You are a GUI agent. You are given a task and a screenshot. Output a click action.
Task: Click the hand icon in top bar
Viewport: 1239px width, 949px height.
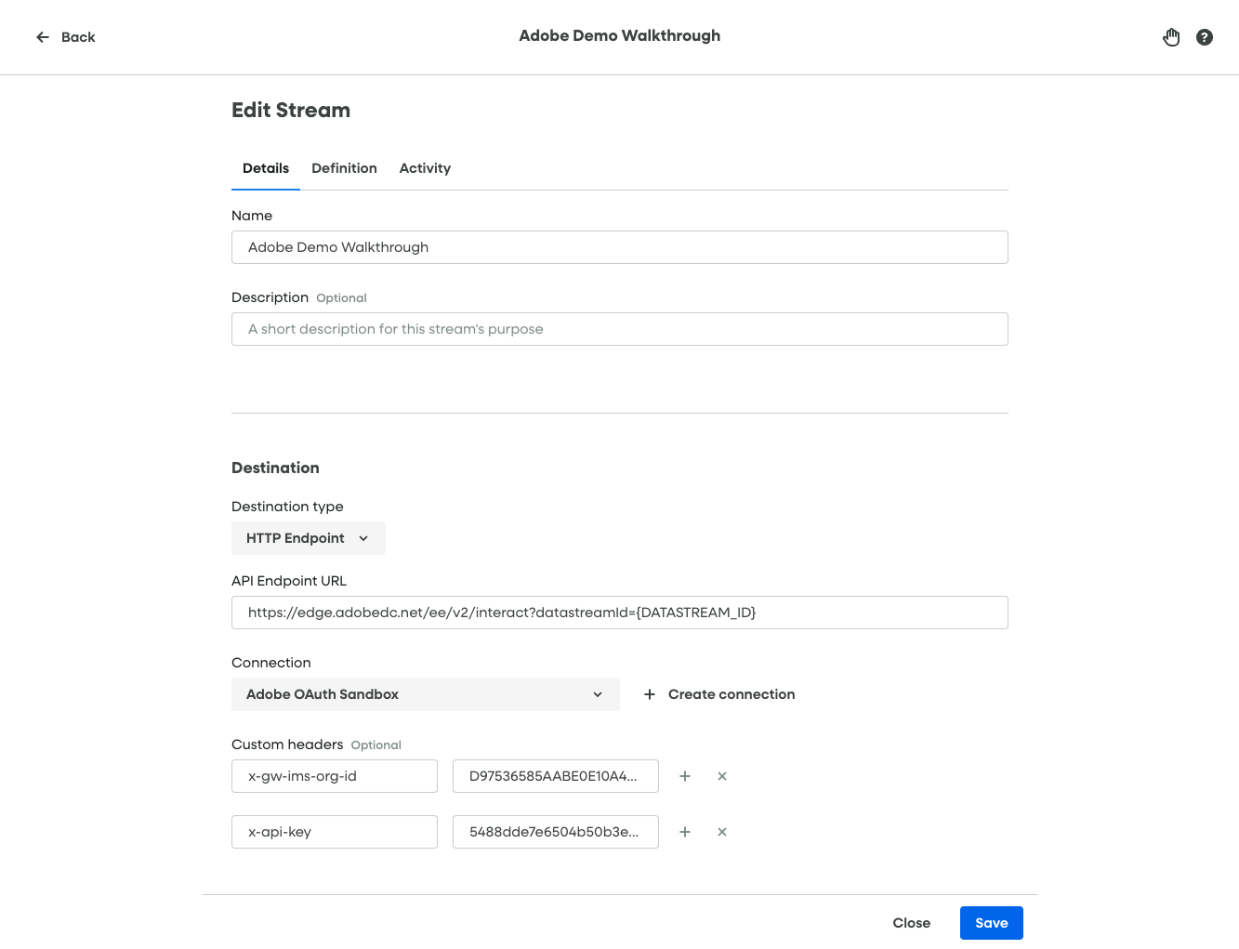[1171, 37]
